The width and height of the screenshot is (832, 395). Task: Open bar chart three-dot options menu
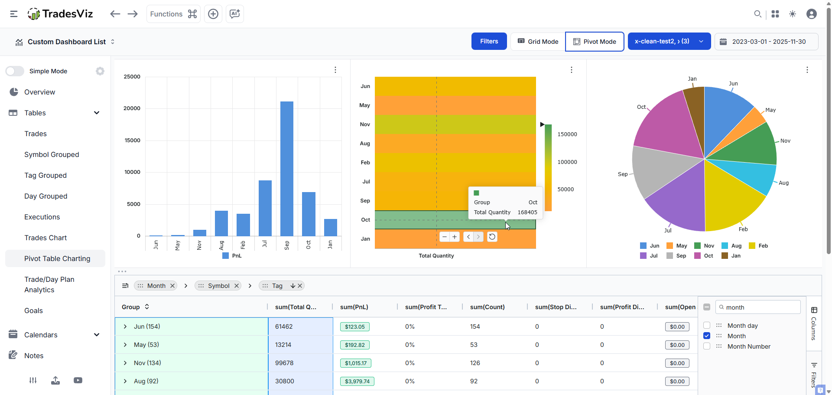(335, 70)
